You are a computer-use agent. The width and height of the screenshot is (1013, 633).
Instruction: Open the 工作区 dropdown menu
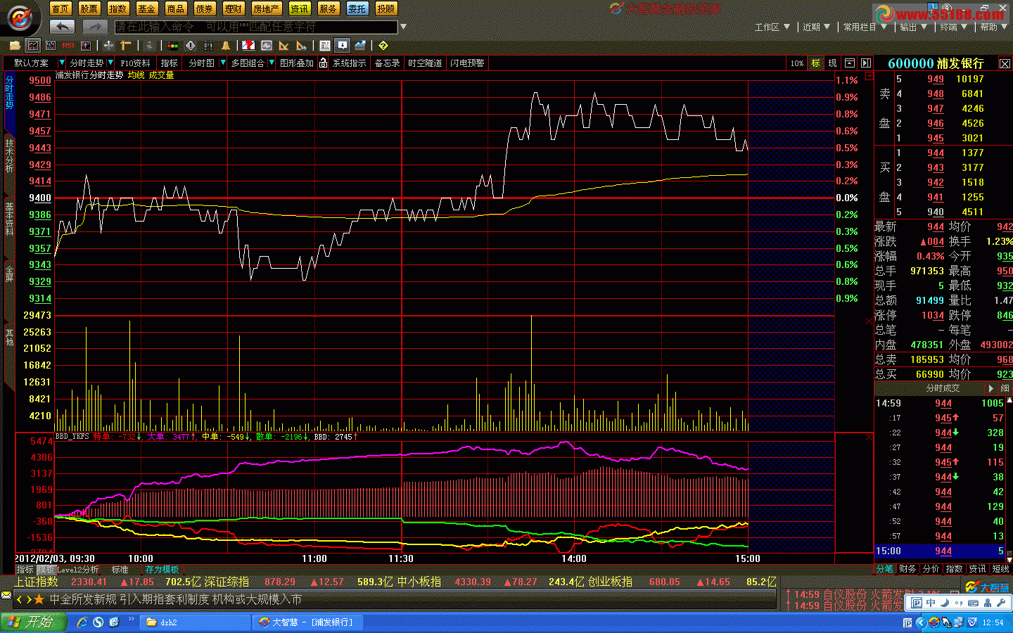point(772,27)
